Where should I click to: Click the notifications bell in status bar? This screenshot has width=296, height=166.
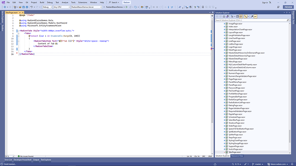(x=292, y=164)
